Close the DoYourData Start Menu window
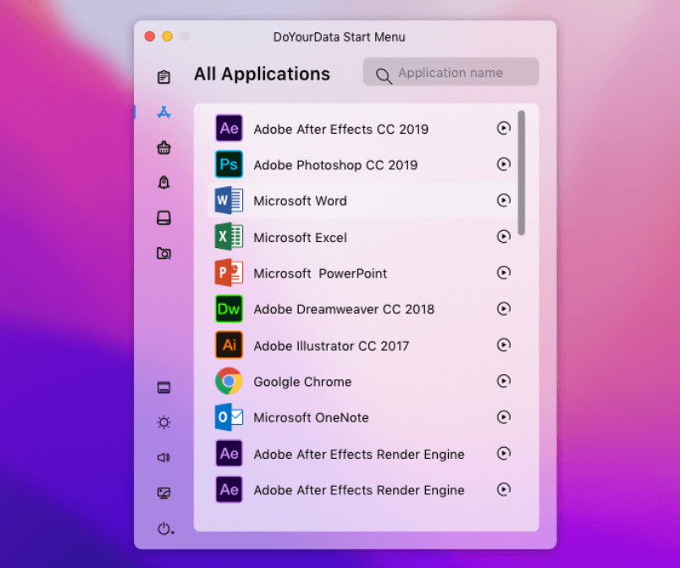The width and height of the screenshot is (680, 568). [150, 36]
